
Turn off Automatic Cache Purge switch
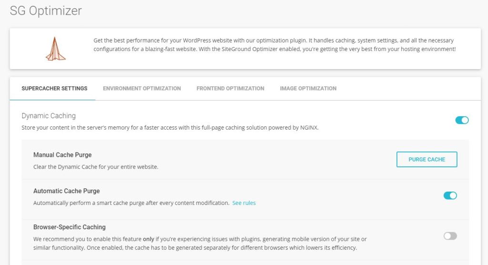click(450, 195)
